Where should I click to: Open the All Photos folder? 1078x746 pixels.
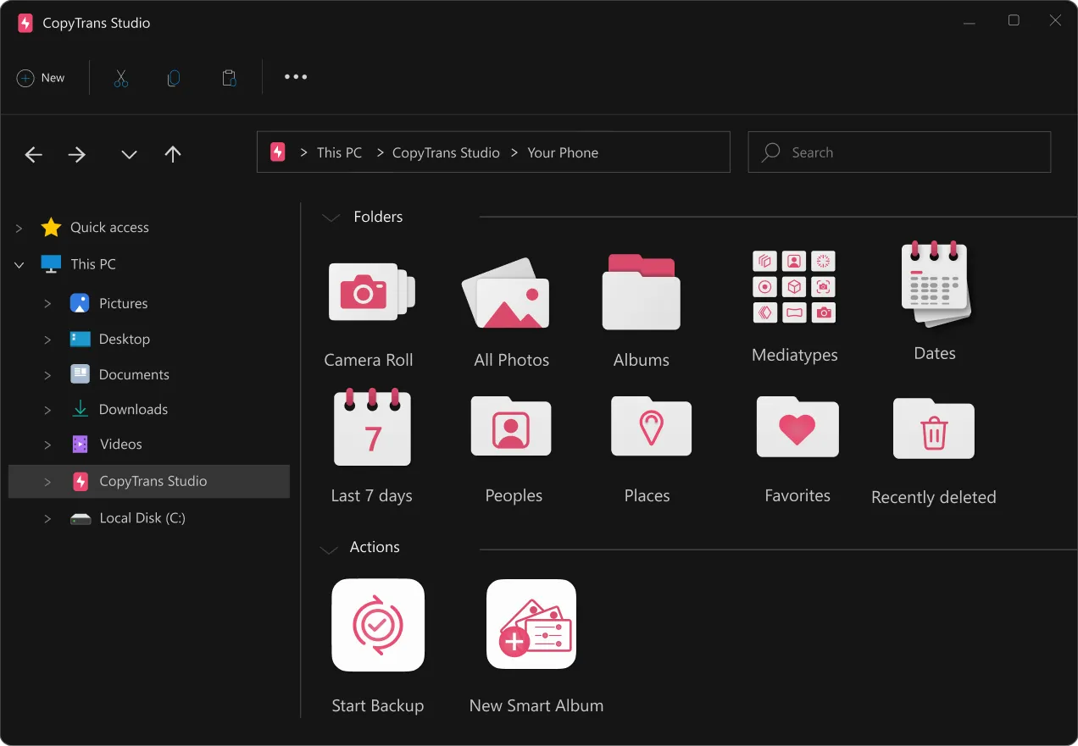coord(507,293)
